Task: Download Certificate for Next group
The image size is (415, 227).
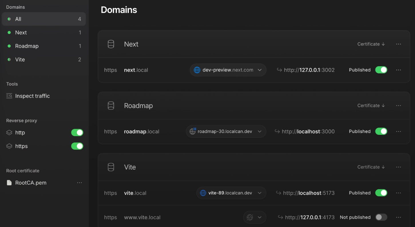Action: (371, 44)
